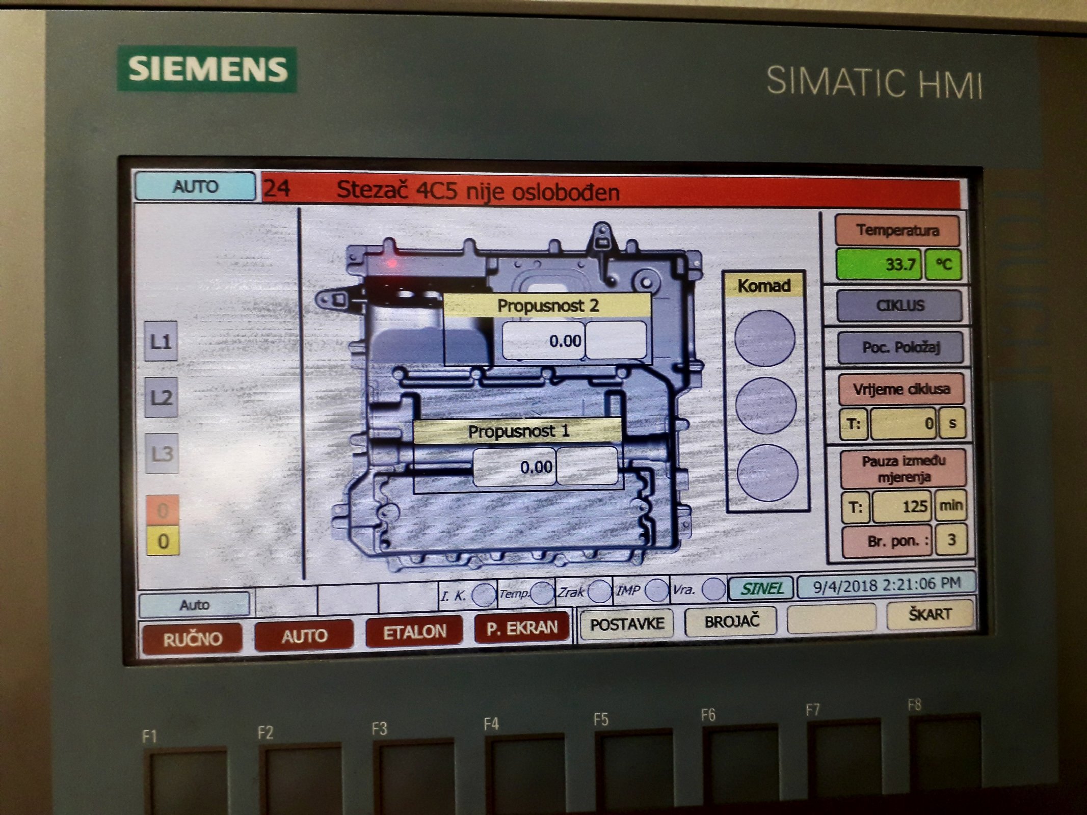Click the T: label in Vrijeme ciklusa
Viewport: 1087px width, 815px height.
(854, 424)
